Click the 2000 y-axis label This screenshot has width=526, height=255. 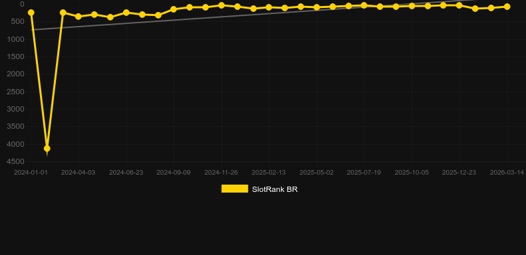pyautogui.click(x=16, y=74)
